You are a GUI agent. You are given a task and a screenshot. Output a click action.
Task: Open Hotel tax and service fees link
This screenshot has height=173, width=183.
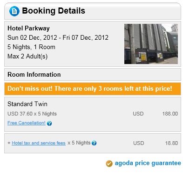click(39, 143)
